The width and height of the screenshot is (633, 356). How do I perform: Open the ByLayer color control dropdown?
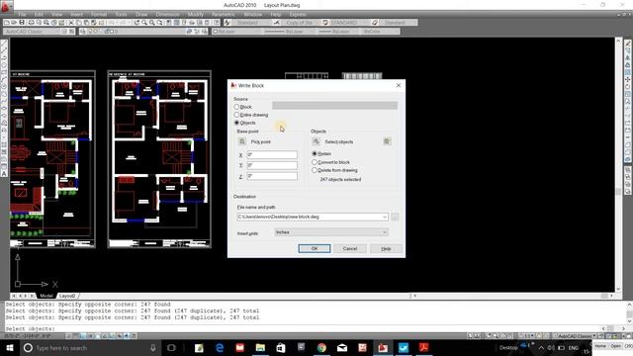pyautogui.click(x=238, y=31)
